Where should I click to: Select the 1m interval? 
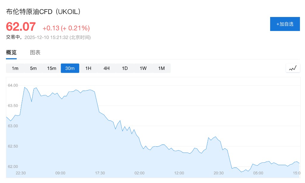coord(15,68)
